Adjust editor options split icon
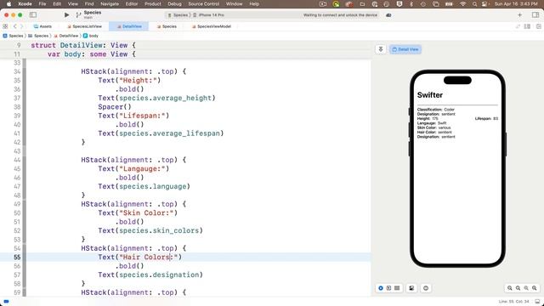Screen dimensions: 544x306 pos(527,26)
